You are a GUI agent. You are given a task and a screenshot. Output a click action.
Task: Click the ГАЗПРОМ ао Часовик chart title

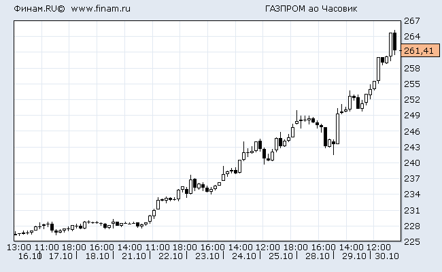point(311,9)
